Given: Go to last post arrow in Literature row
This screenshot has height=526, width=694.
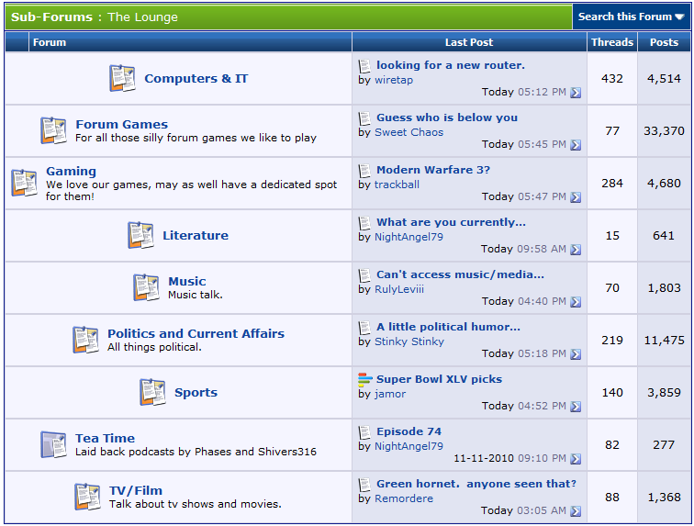Looking at the screenshot, I should (576, 250).
